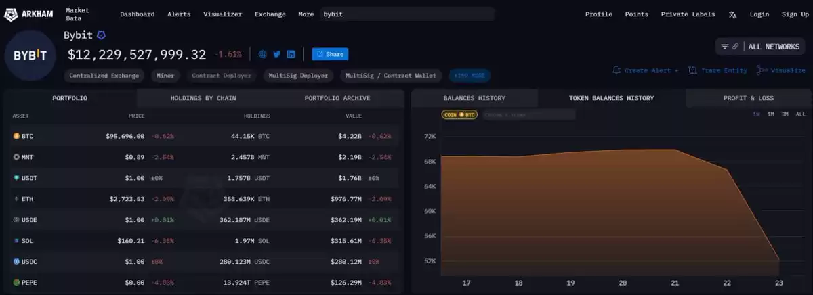Click the PEPE token icon in portfolio

pos(16,282)
